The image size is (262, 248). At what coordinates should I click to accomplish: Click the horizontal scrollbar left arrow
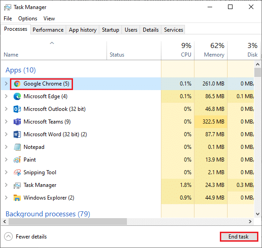click(5, 221)
